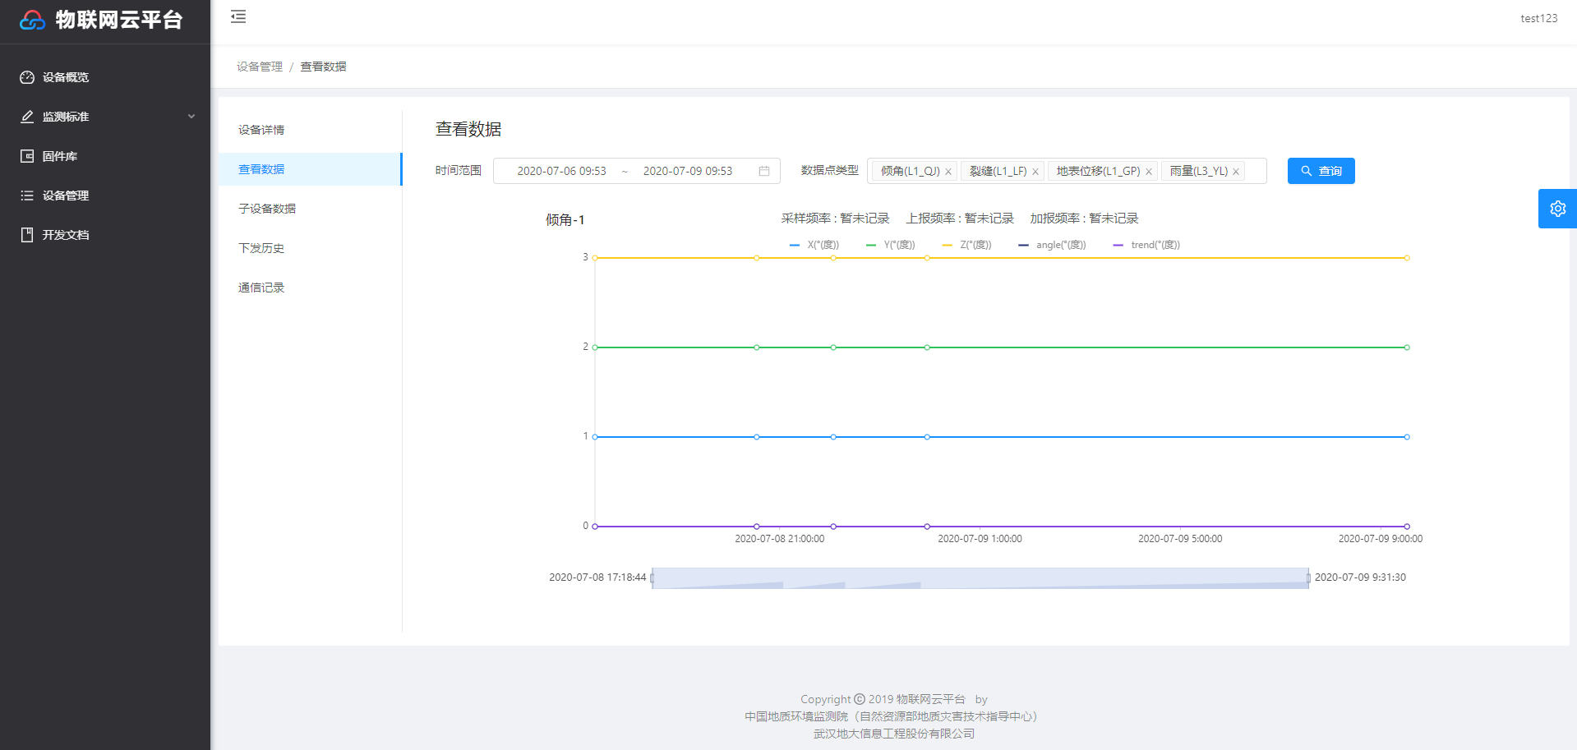Click the 上报频率 : 暂未记录 text

(x=960, y=219)
